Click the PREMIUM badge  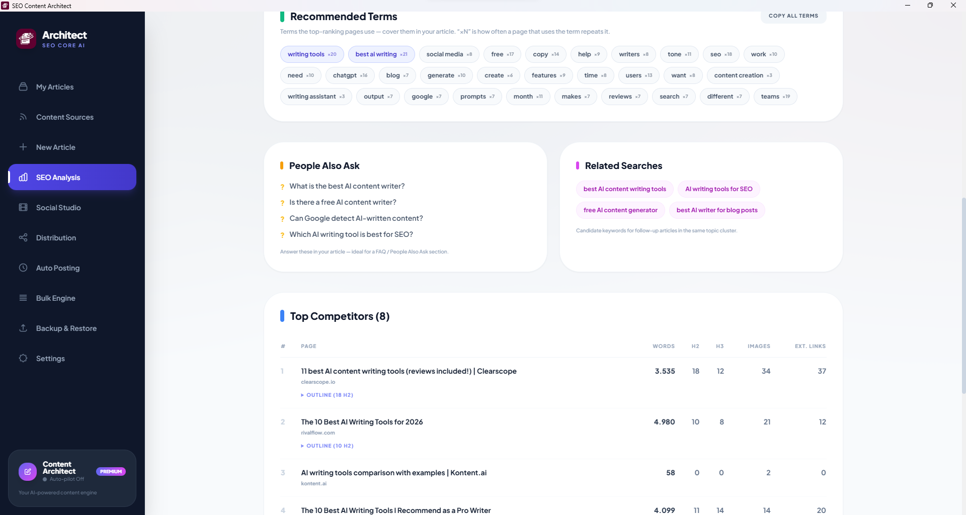coord(111,472)
